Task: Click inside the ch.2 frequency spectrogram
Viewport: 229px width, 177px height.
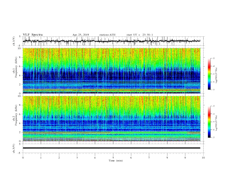Action: (x=111, y=119)
